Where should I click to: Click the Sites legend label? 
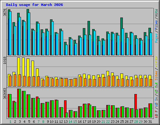[157, 76]
